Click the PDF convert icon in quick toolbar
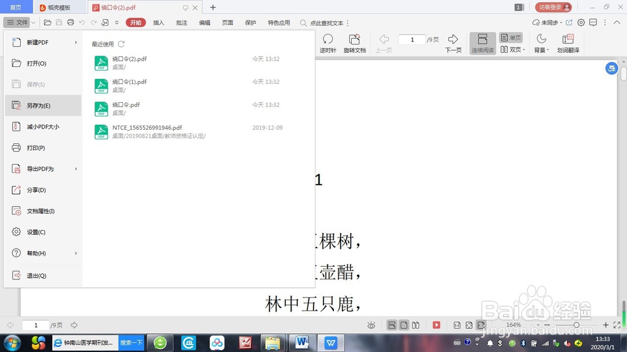The image size is (627, 352). (x=105, y=23)
